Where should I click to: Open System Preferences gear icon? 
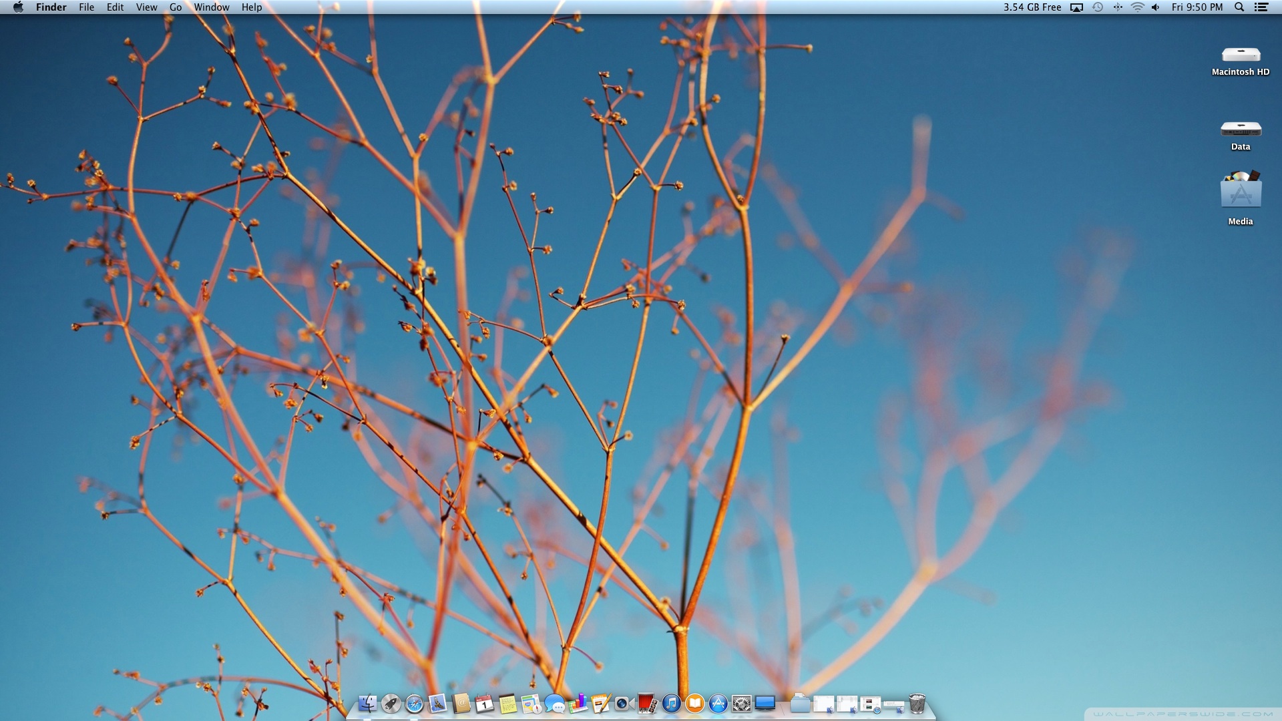click(x=741, y=704)
